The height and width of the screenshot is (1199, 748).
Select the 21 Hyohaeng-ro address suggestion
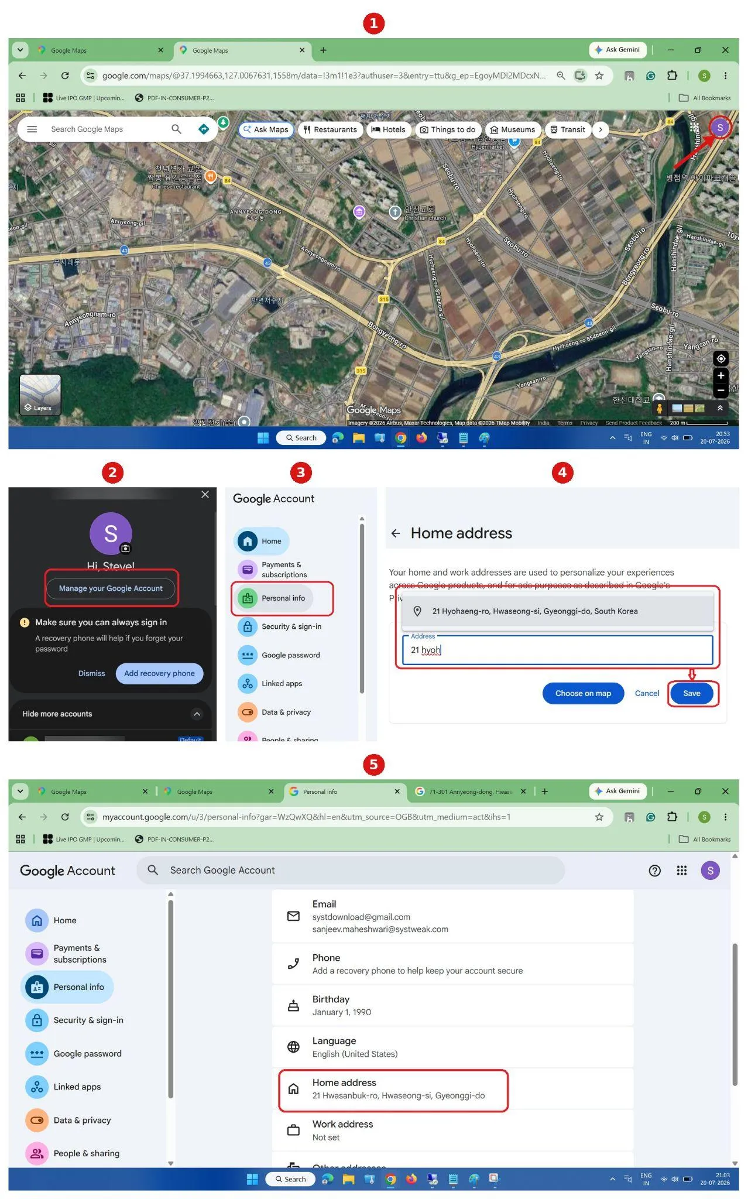click(558, 611)
